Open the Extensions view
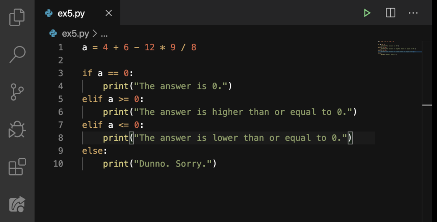The width and height of the screenshot is (437, 222). (17, 167)
